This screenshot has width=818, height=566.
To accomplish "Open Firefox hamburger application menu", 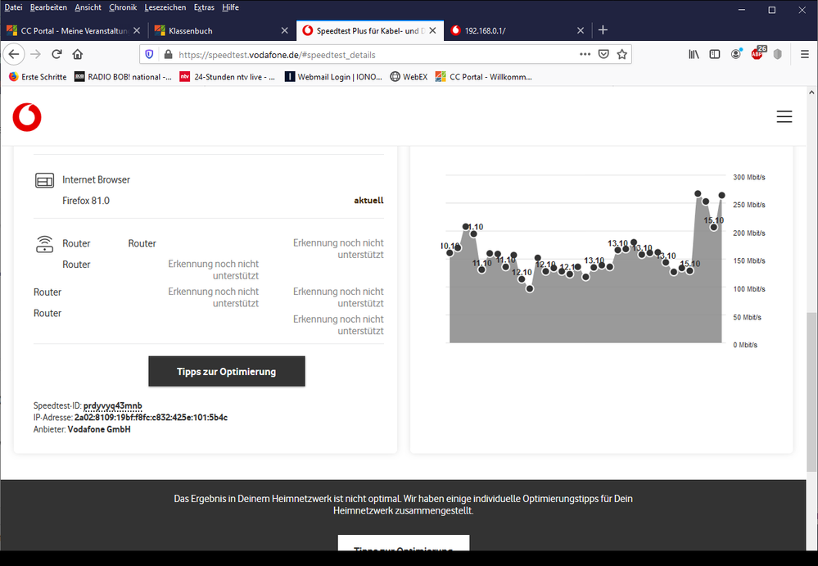I will click(805, 54).
